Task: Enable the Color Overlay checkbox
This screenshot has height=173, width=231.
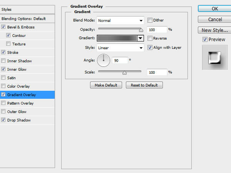Action: point(3,86)
